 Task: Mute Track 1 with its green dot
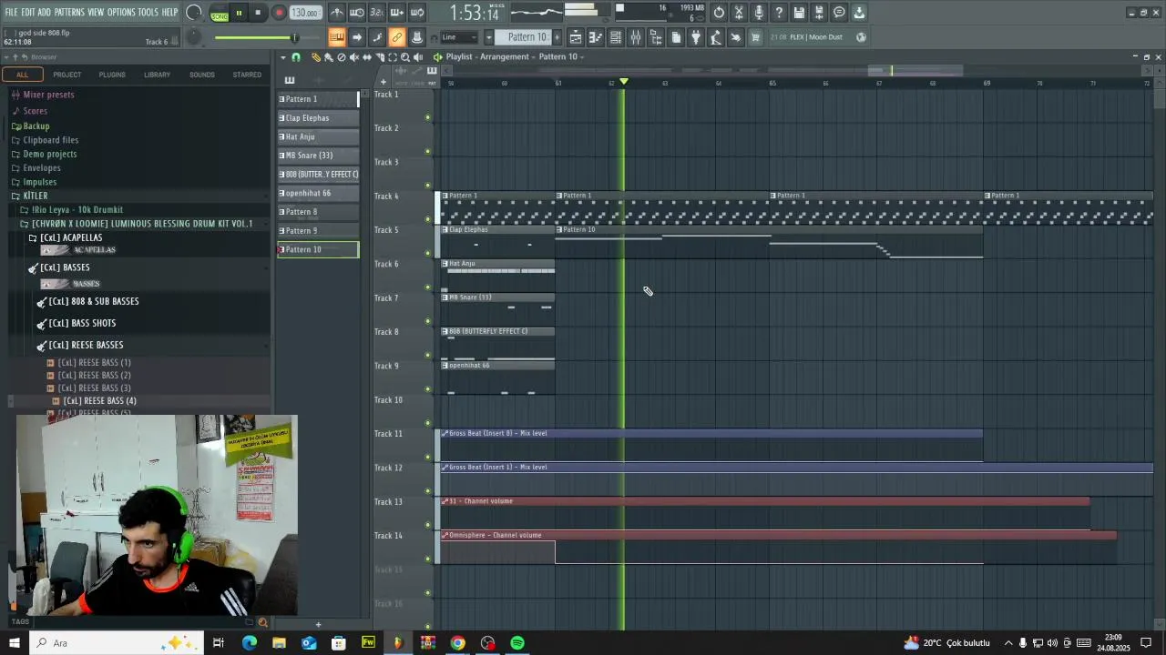click(427, 117)
